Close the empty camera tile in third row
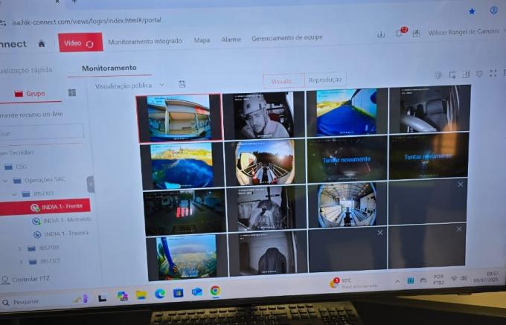 point(460,184)
